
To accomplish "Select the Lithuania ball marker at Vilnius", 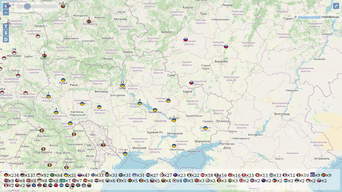I will coord(63,6).
